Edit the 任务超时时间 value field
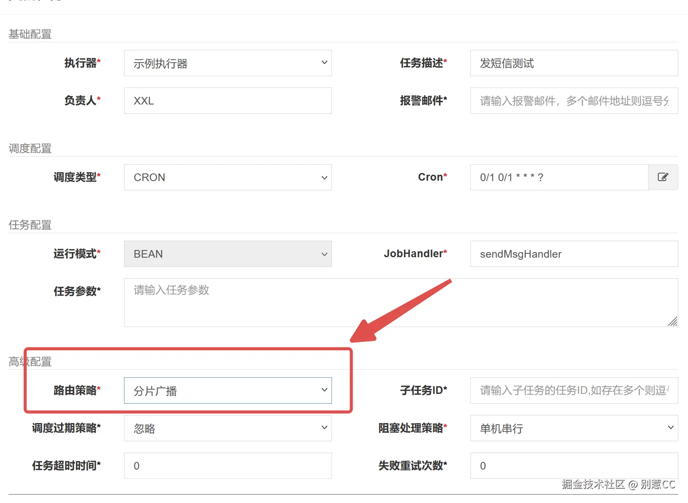Screen dimensions: 688x503 click(227, 466)
